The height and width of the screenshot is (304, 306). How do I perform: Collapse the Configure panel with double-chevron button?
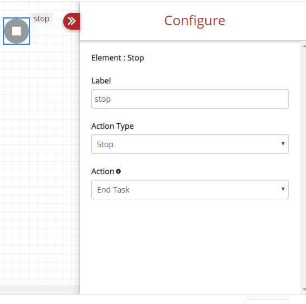(72, 21)
